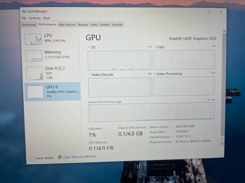Click the Resource Monitor icon
Image resolution: width=245 pixels, height=183 pixels.
pyautogui.click(x=60, y=157)
